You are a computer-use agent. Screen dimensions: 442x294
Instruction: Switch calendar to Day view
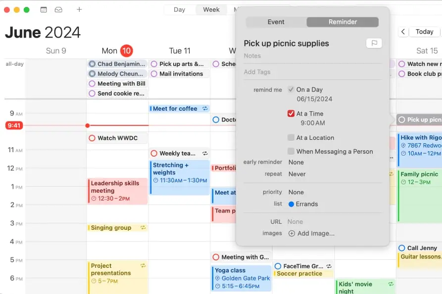pyautogui.click(x=179, y=9)
